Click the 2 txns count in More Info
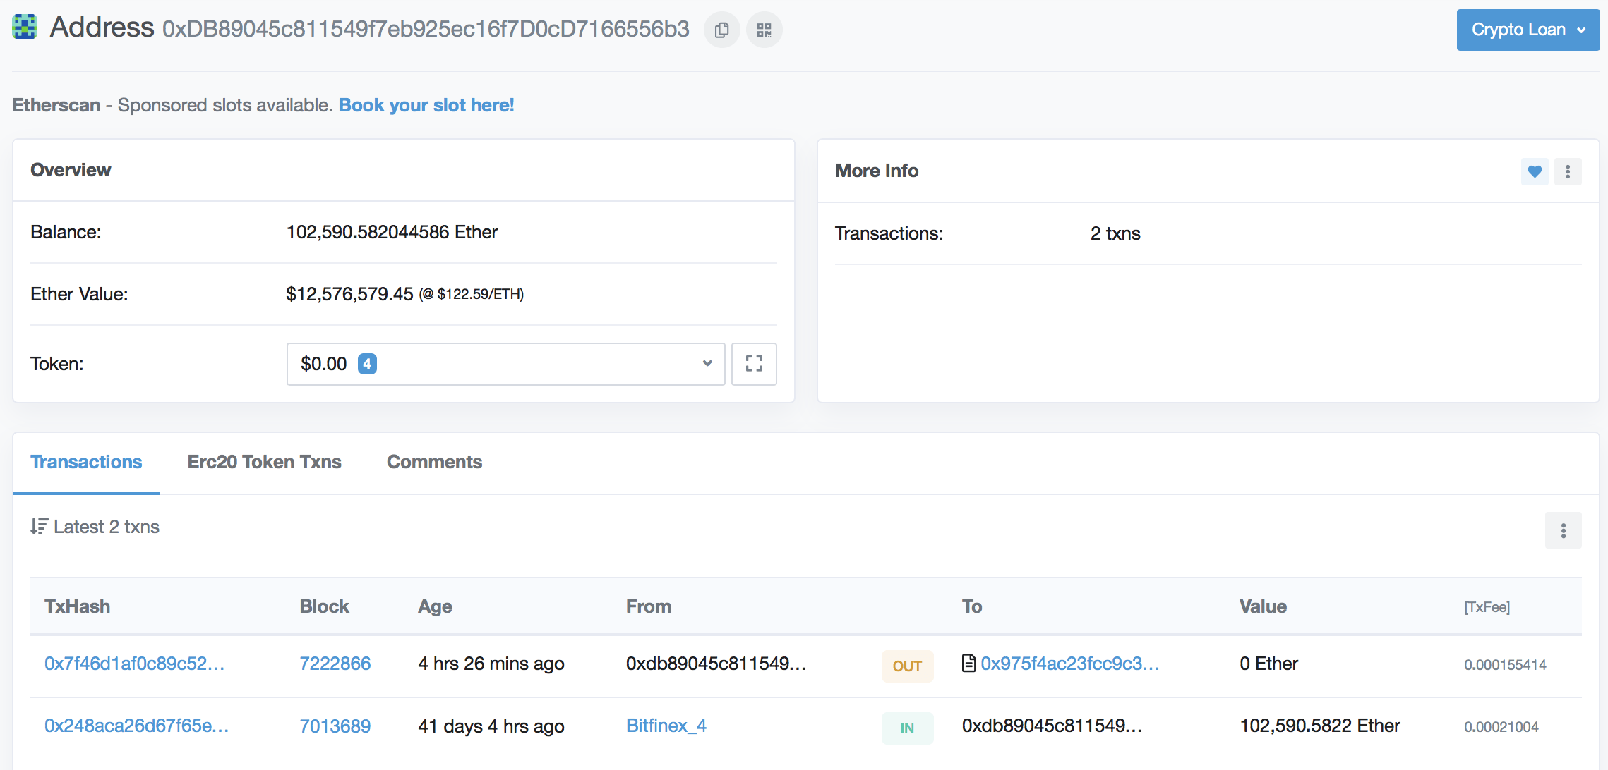 point(1115,233)
